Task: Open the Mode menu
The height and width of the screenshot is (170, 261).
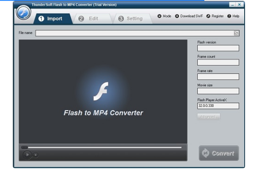Action: 164,16
